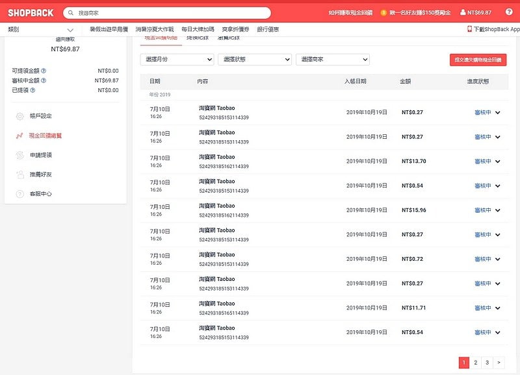The height and width of the screenshot is (375, 520).
Task: Click the 審核中 status in NT$15.96 row
Action: pyautogui.click(x=482, y=210)
